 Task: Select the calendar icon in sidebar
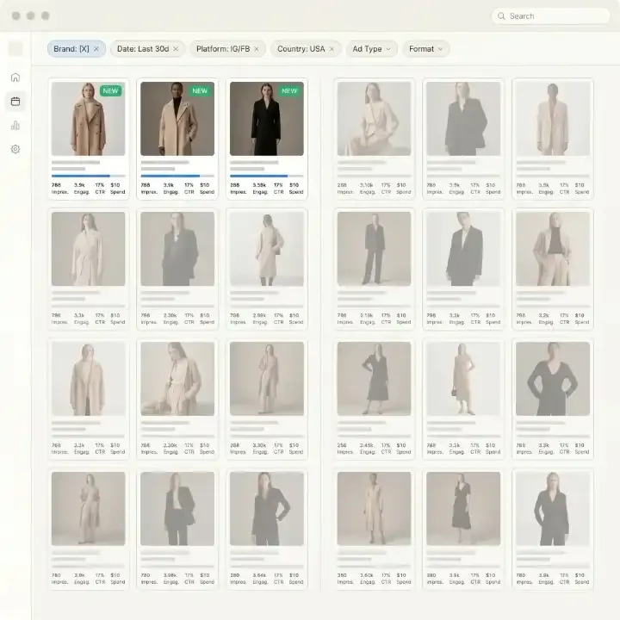click(x=15, y=102)
